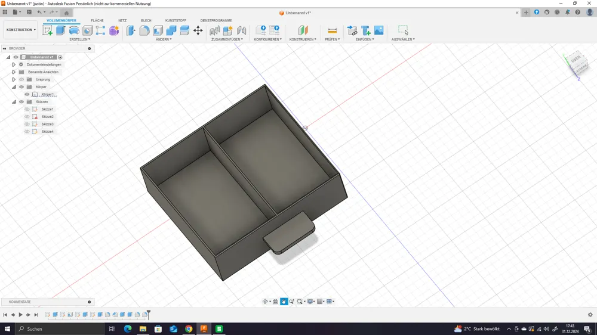Open the Konfigurieren dropdown menu
The image size is (597, 335).
(267, 39)
